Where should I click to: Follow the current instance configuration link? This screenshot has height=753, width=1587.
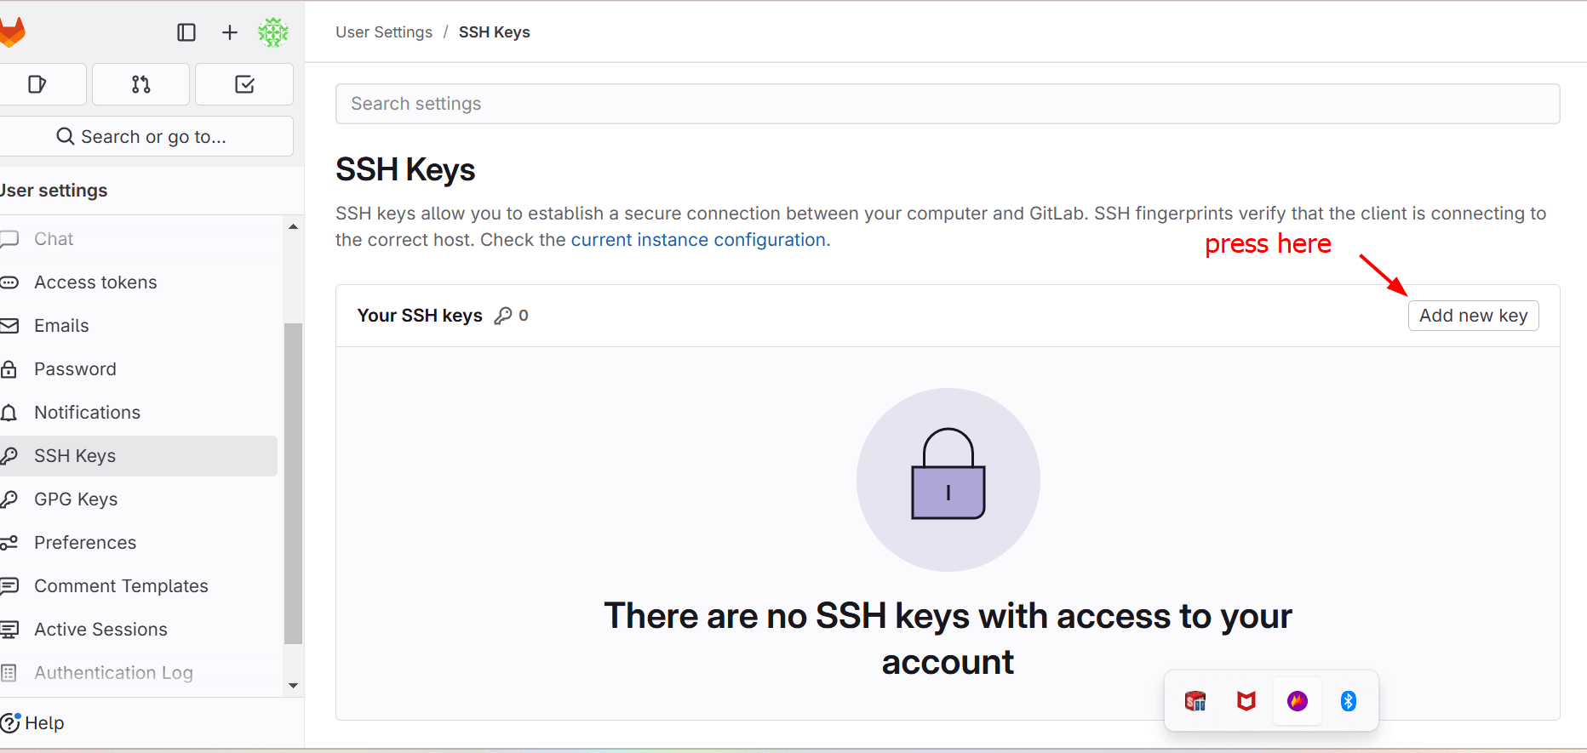coord(698,240)
